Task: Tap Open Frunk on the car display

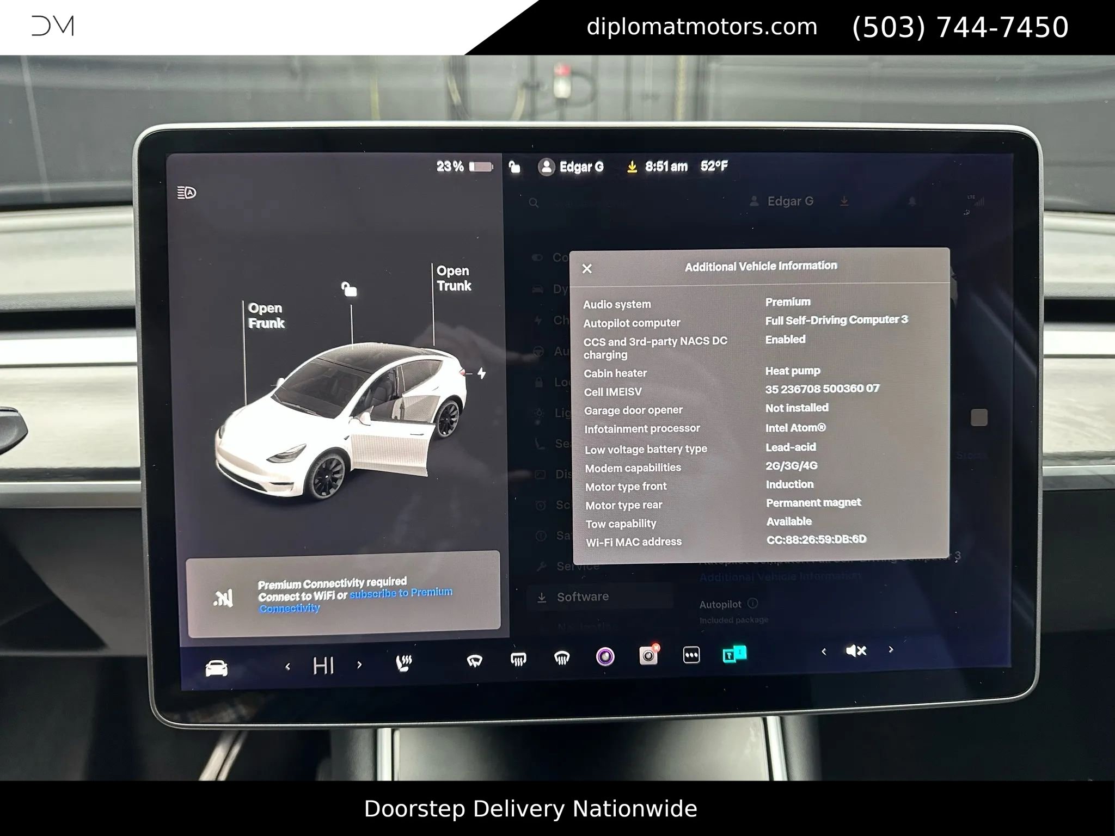Action: [x=267, y=315]
